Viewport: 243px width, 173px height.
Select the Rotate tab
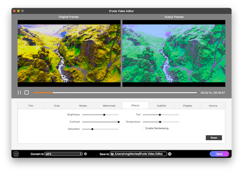(83, 105)
